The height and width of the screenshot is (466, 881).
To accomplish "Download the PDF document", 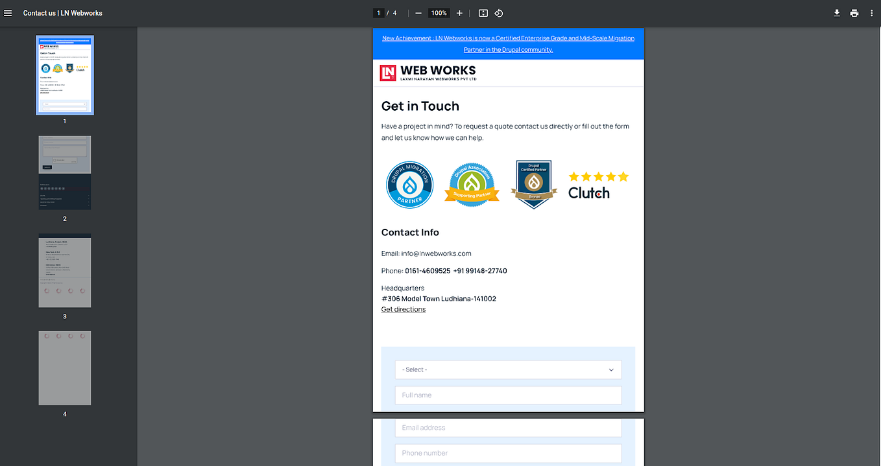I will click(x=837, y=12).
